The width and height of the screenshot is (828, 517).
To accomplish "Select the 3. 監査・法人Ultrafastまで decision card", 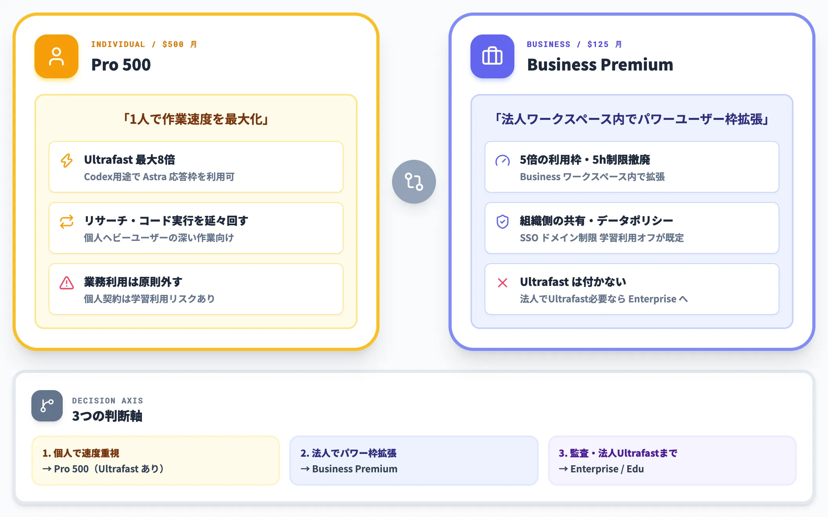I will (672, 461).
